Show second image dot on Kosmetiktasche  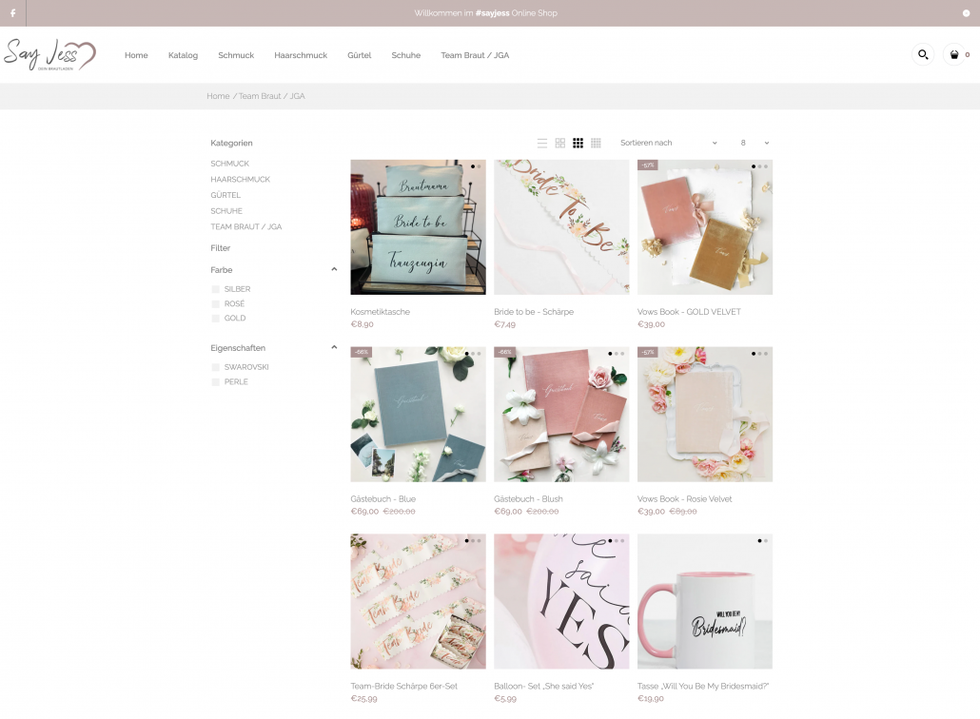(479, 166)
